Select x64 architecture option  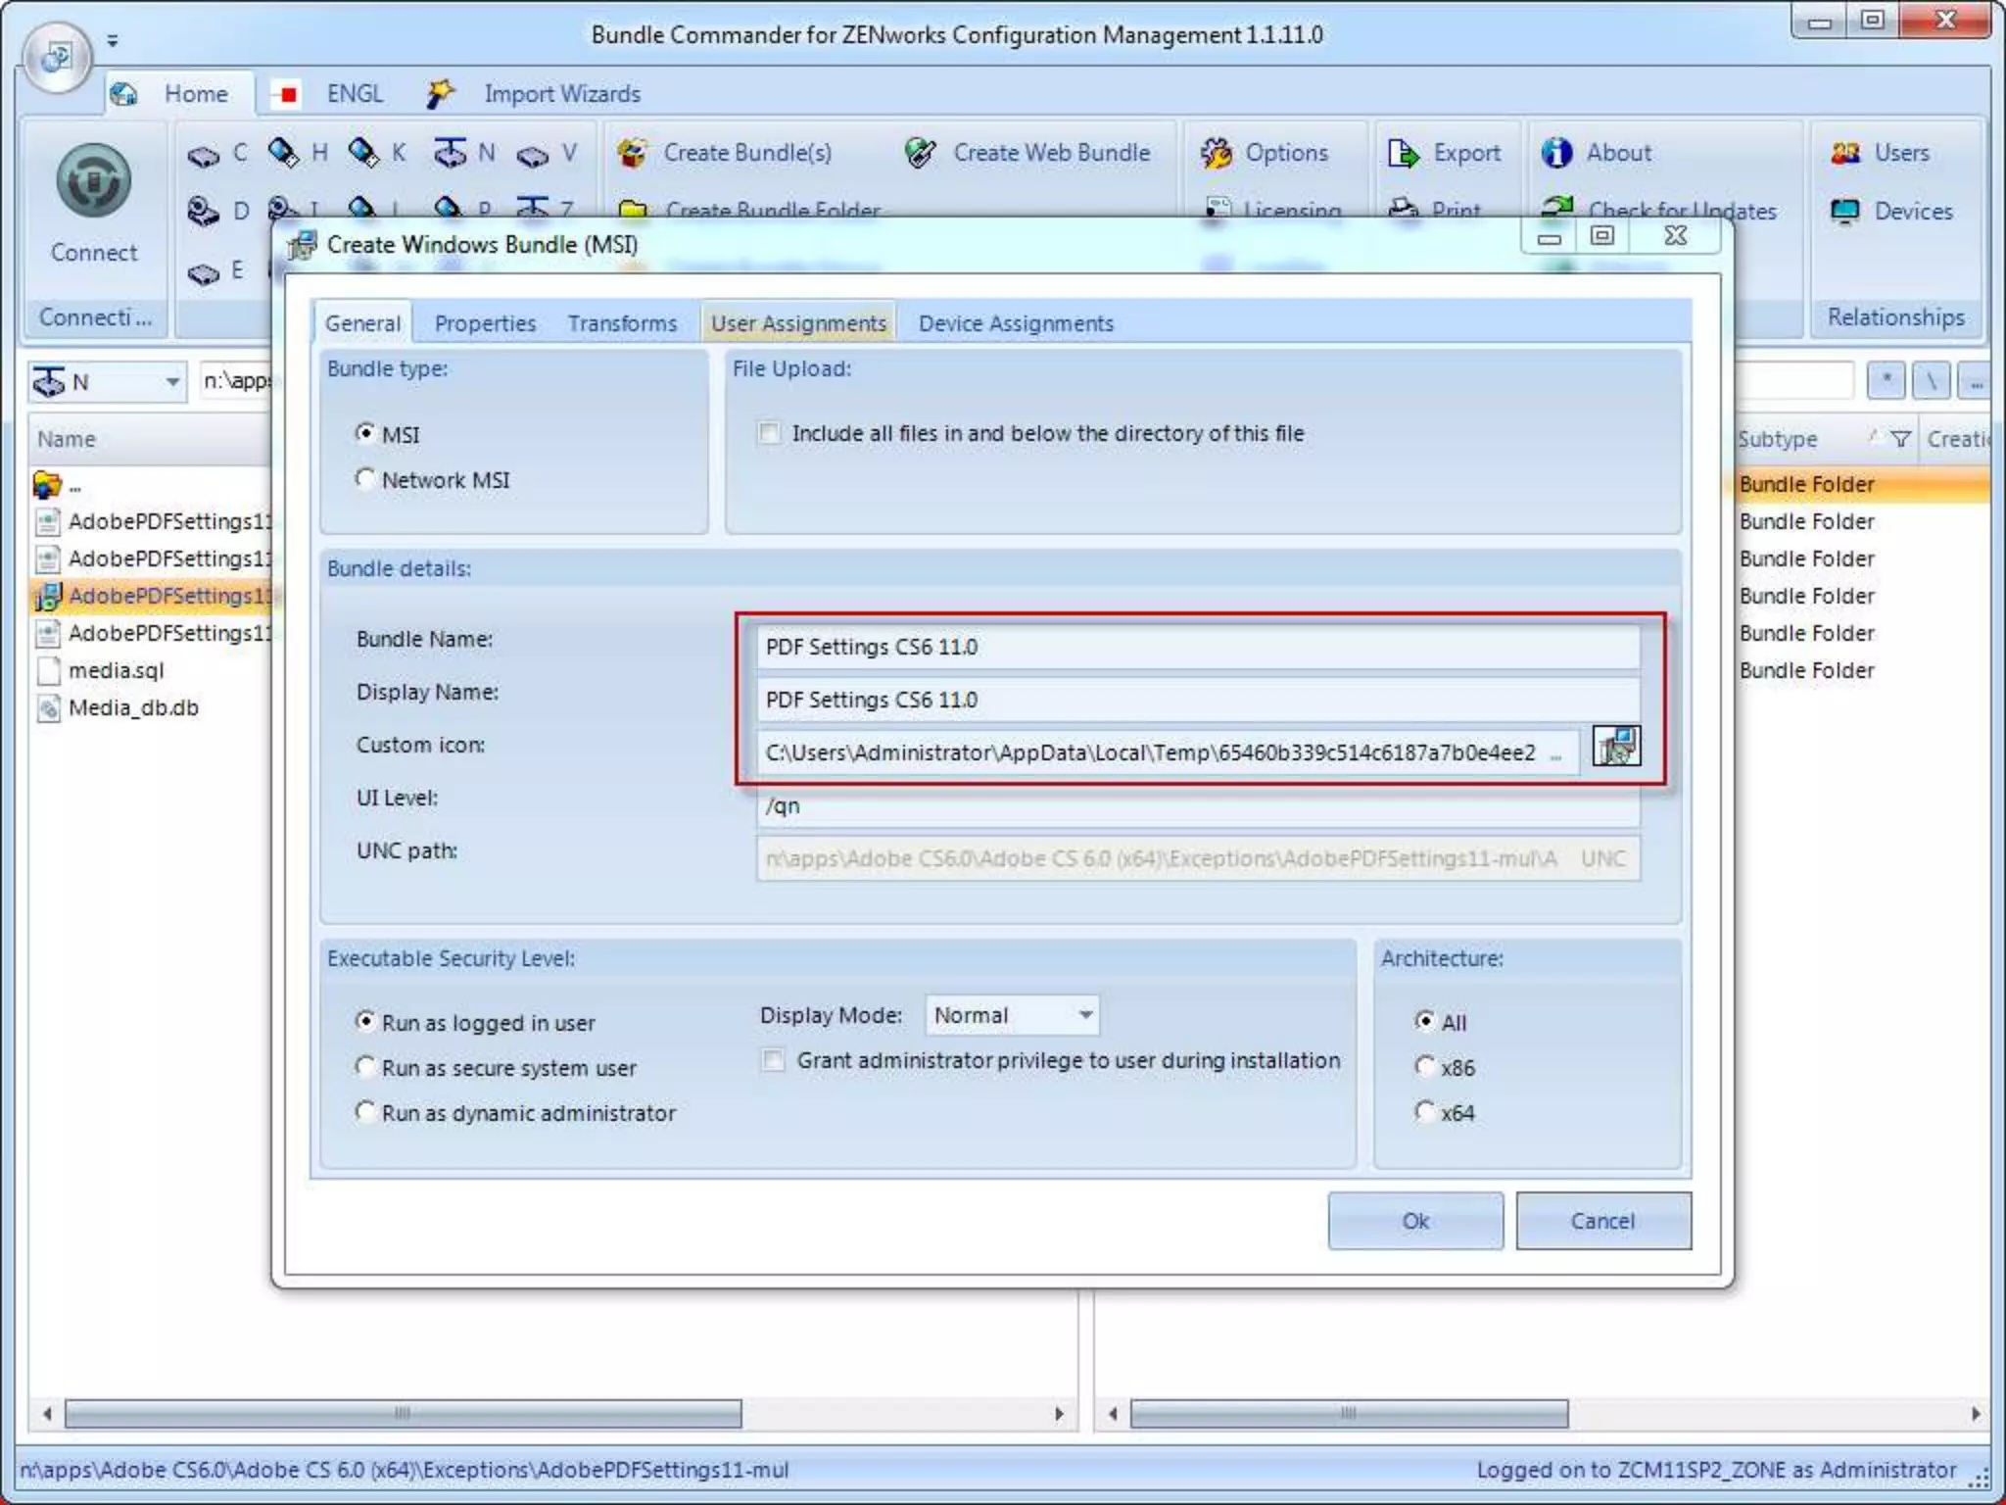(x=1425, y=1112)
